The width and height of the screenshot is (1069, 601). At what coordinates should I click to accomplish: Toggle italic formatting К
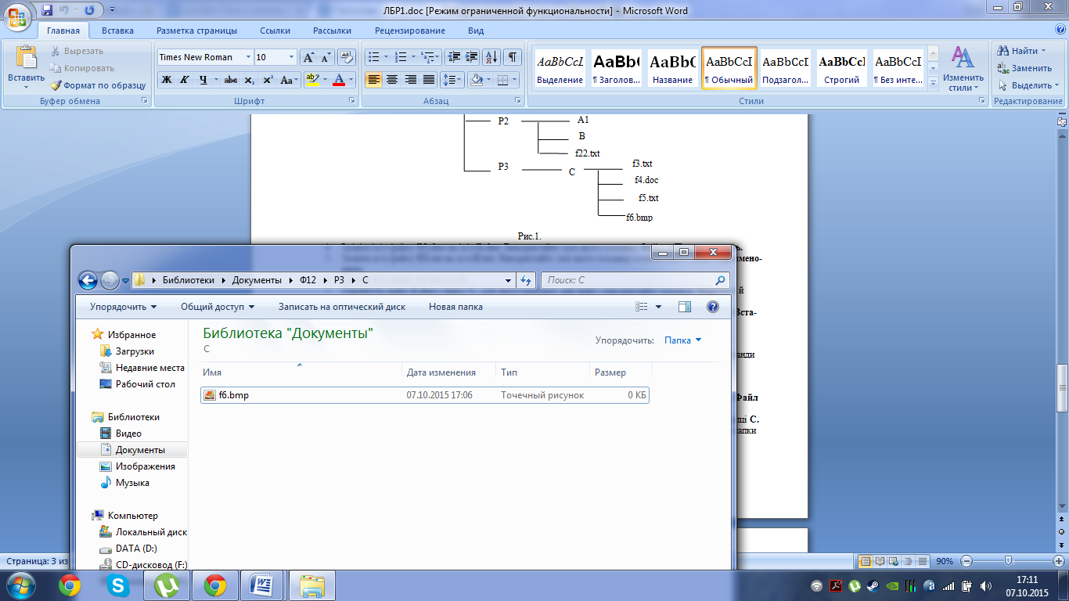pos(185,80)
